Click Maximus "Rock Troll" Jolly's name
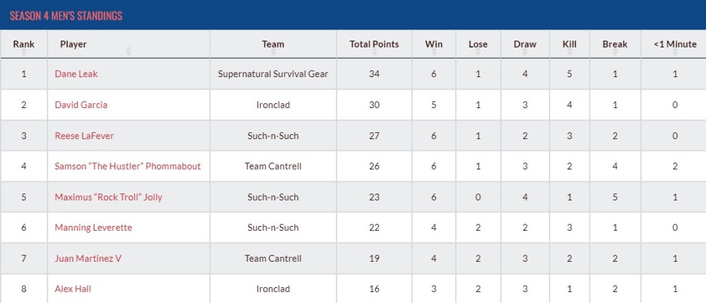This screenshot has width=706, height=303. 108,197
